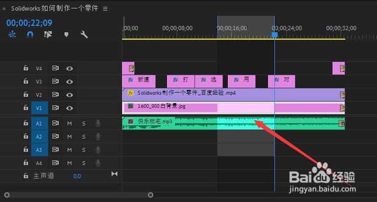Toggle sync lock on track V3
377x202 pixels.
56,81
